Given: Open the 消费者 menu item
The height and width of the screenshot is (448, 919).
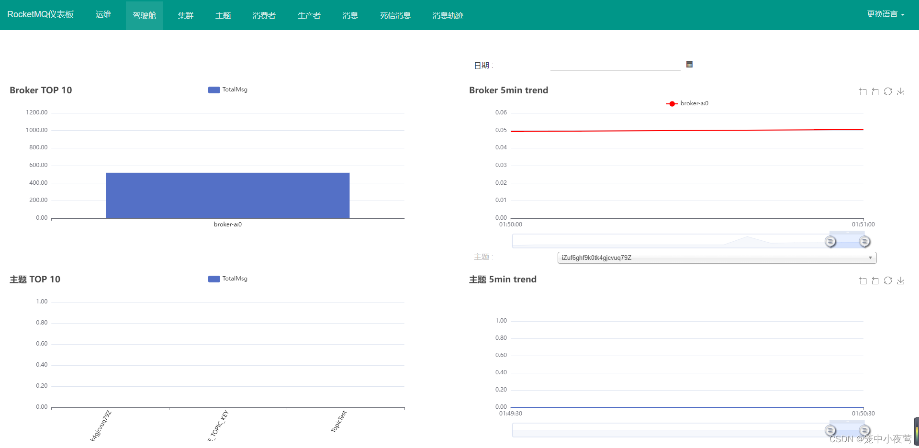Looking at the screenshot, I should tap(264, 15).
